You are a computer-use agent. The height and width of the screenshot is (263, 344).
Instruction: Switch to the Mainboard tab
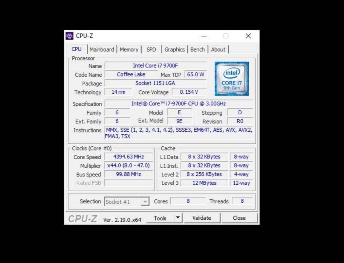click(102, 50)
